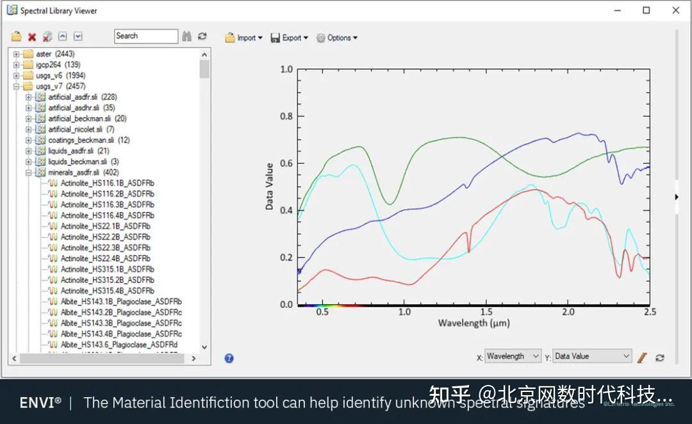Viewport: 692px width, 424px height.
Task: Open Help via the blue question mark icon
Action: (x=229, y=358)
